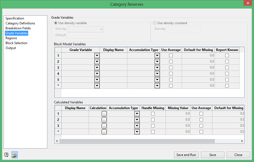Switch to the Block Selection page
The image size is (254, 162).
coord(16,43)
